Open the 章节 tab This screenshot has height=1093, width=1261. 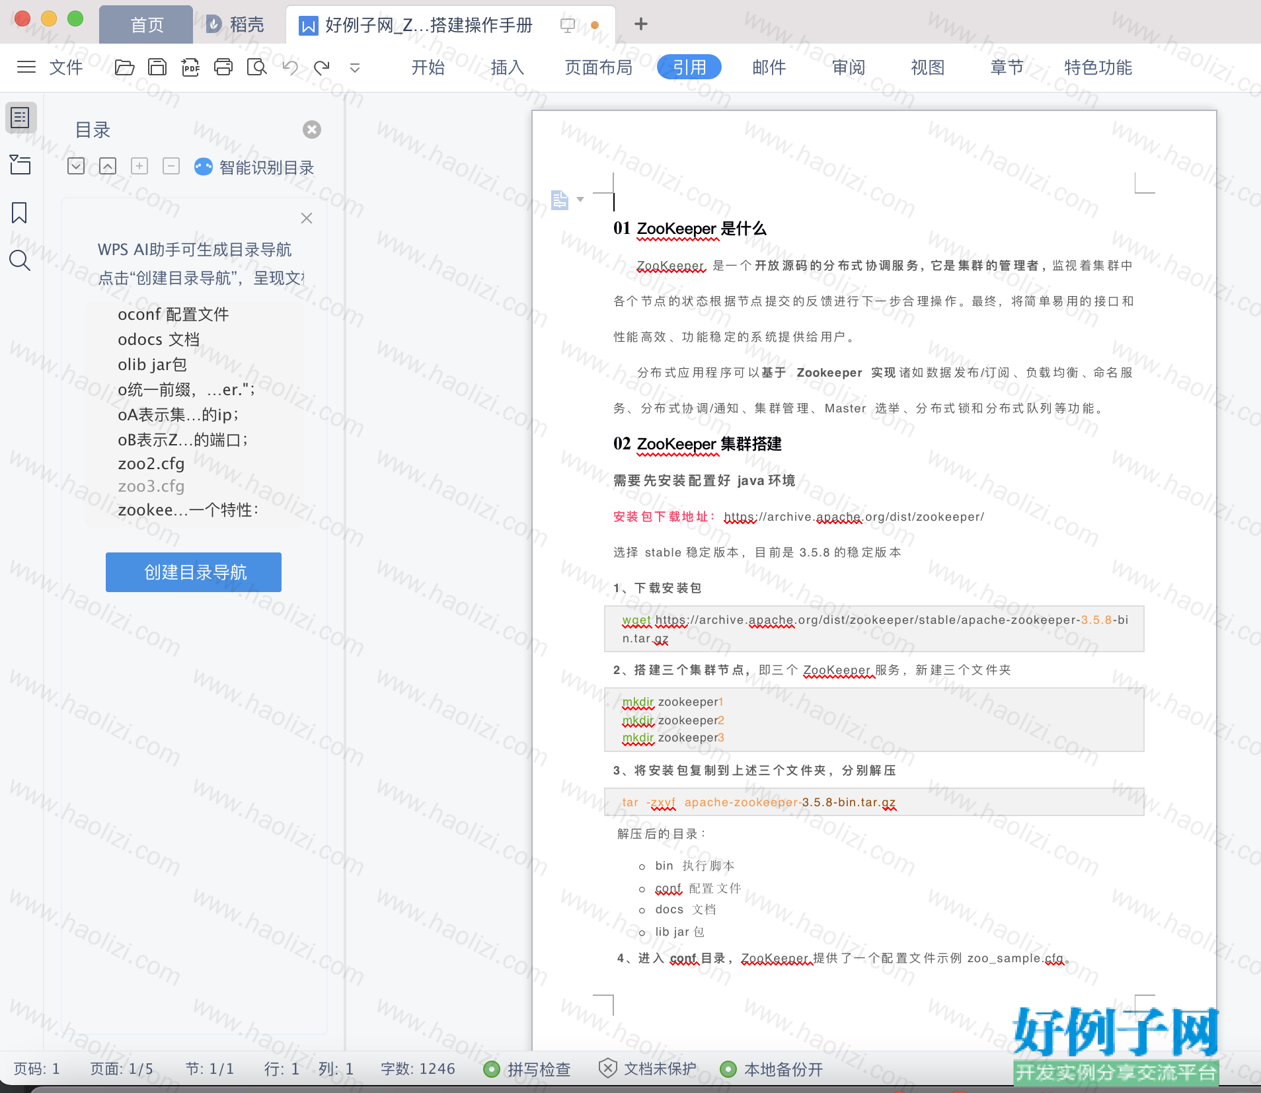tap(1007, 67)
